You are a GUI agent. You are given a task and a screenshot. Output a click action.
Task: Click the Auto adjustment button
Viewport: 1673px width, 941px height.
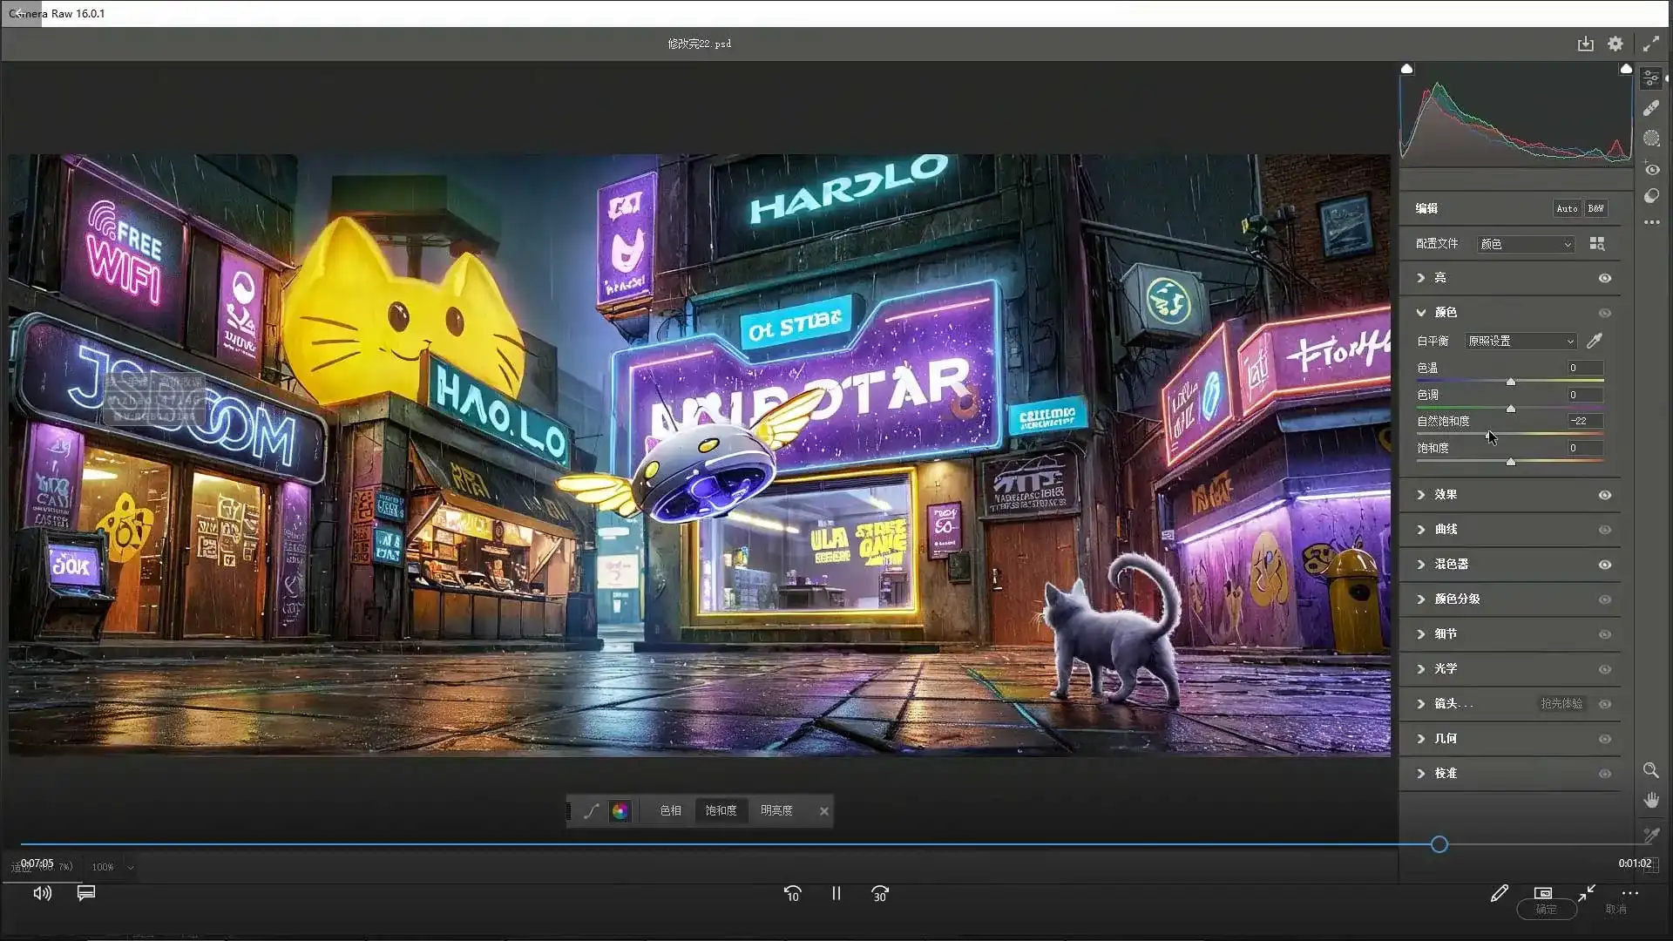coord(1567,208)
